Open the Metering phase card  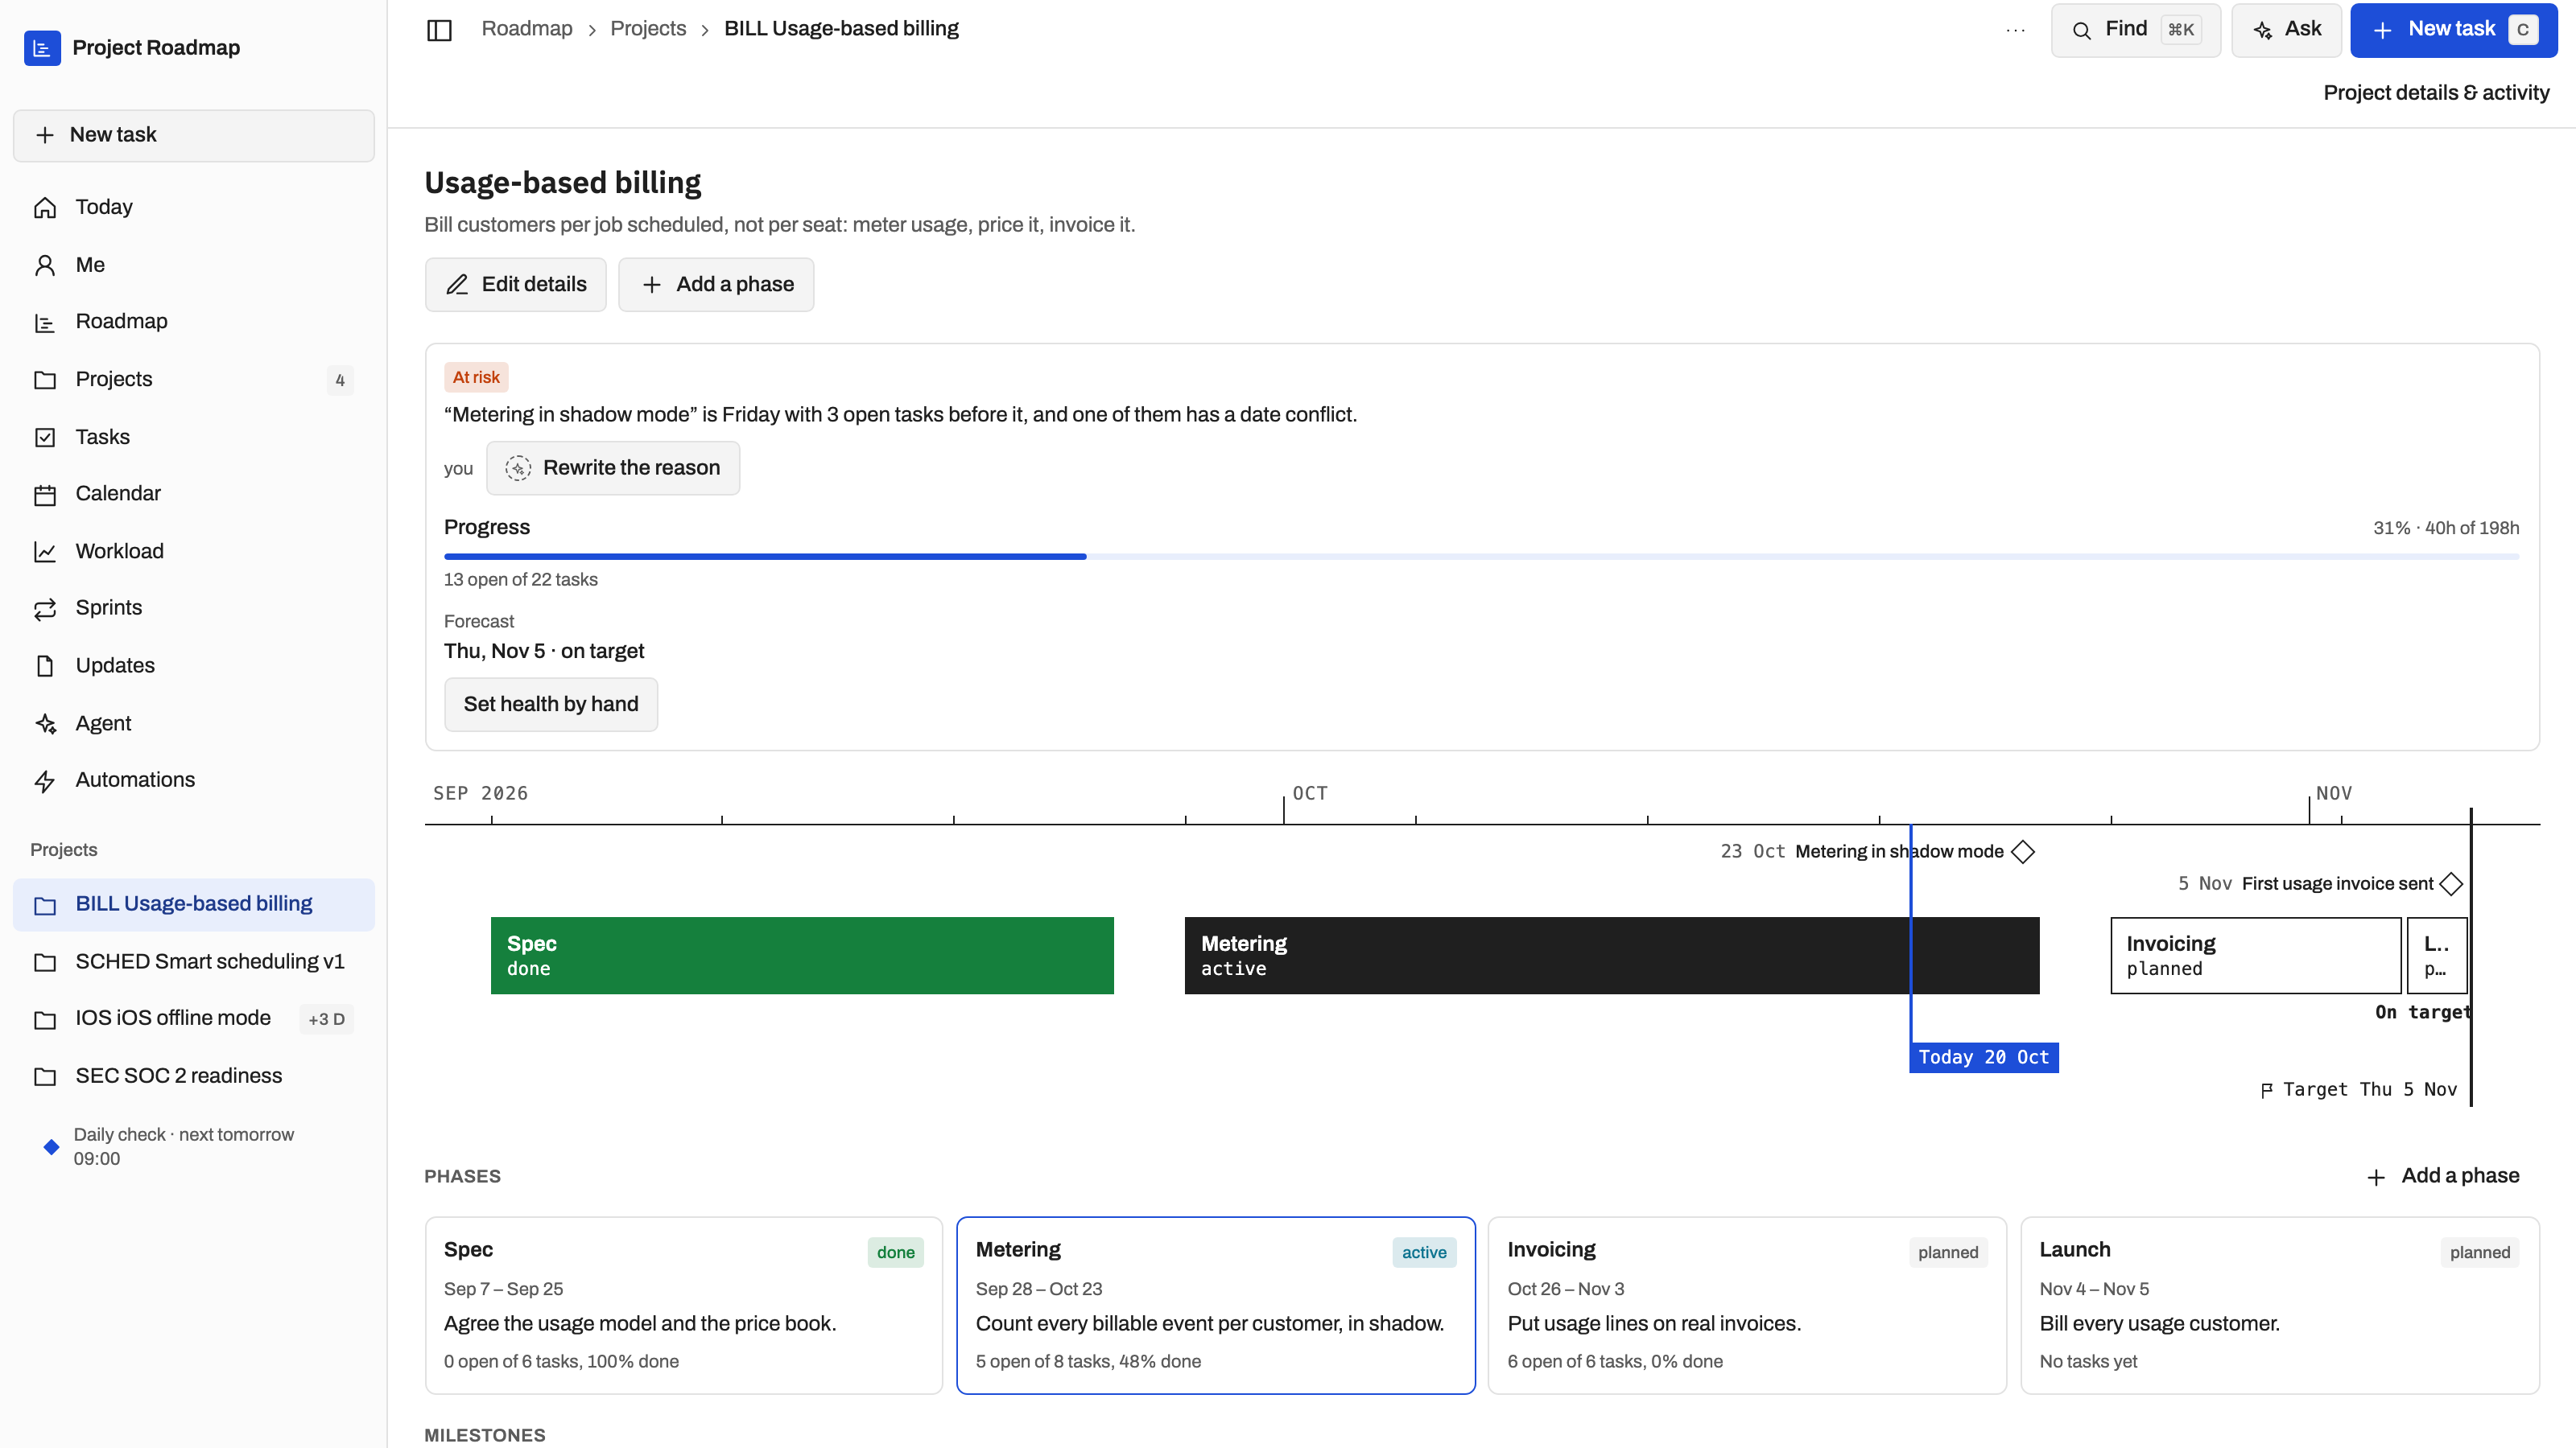(1216, 1305)
